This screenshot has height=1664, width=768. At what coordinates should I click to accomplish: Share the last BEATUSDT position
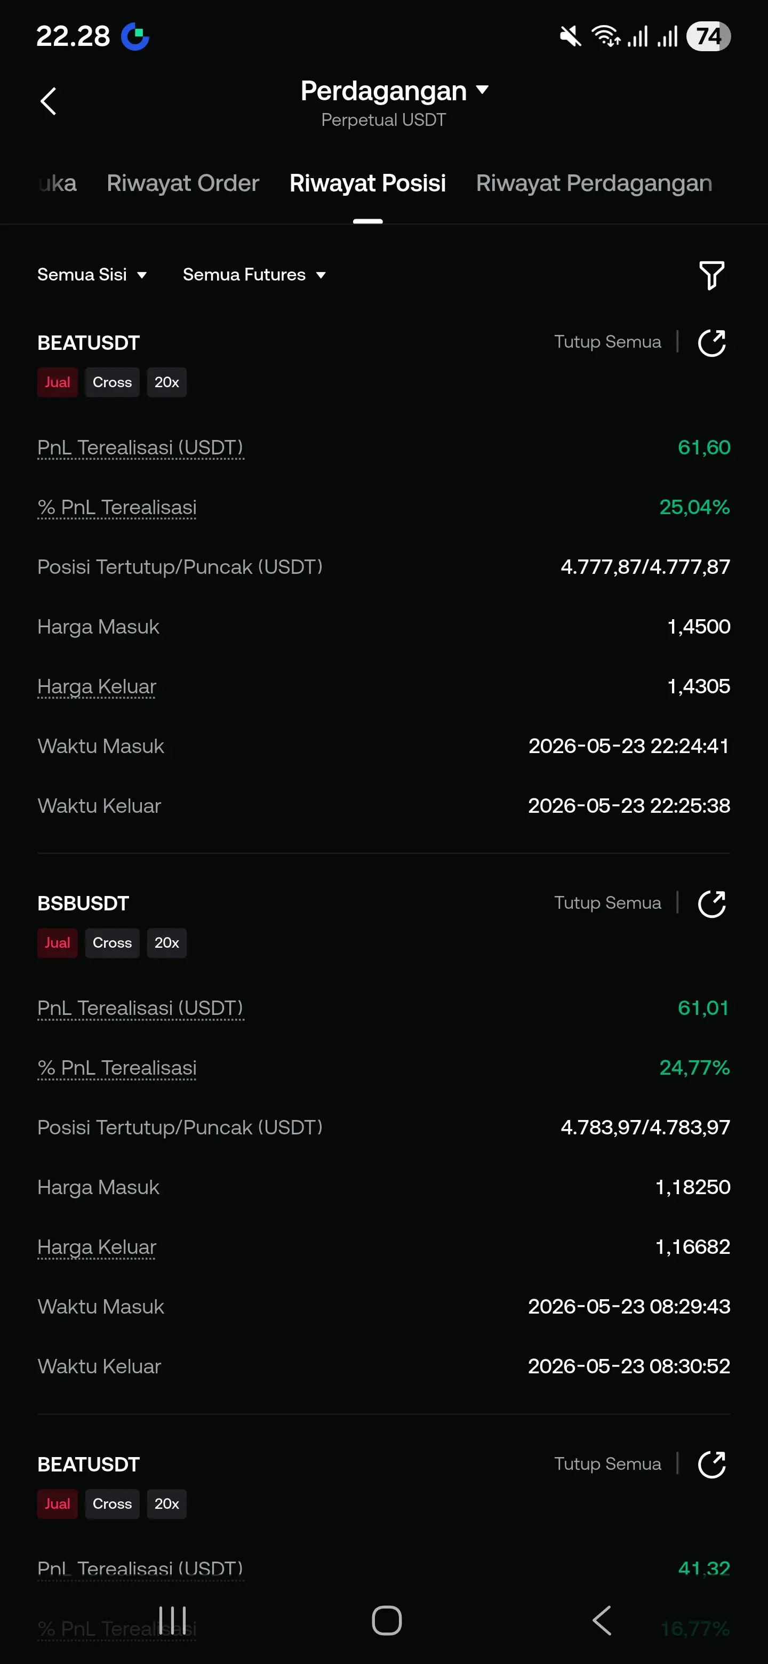(712, 1464)
